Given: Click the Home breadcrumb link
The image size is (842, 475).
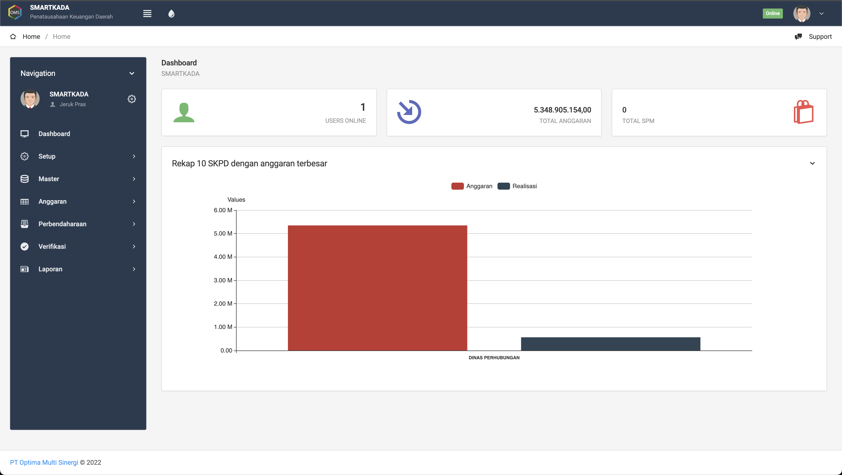Looking at the screenshot, I should (x=31, y=37).
